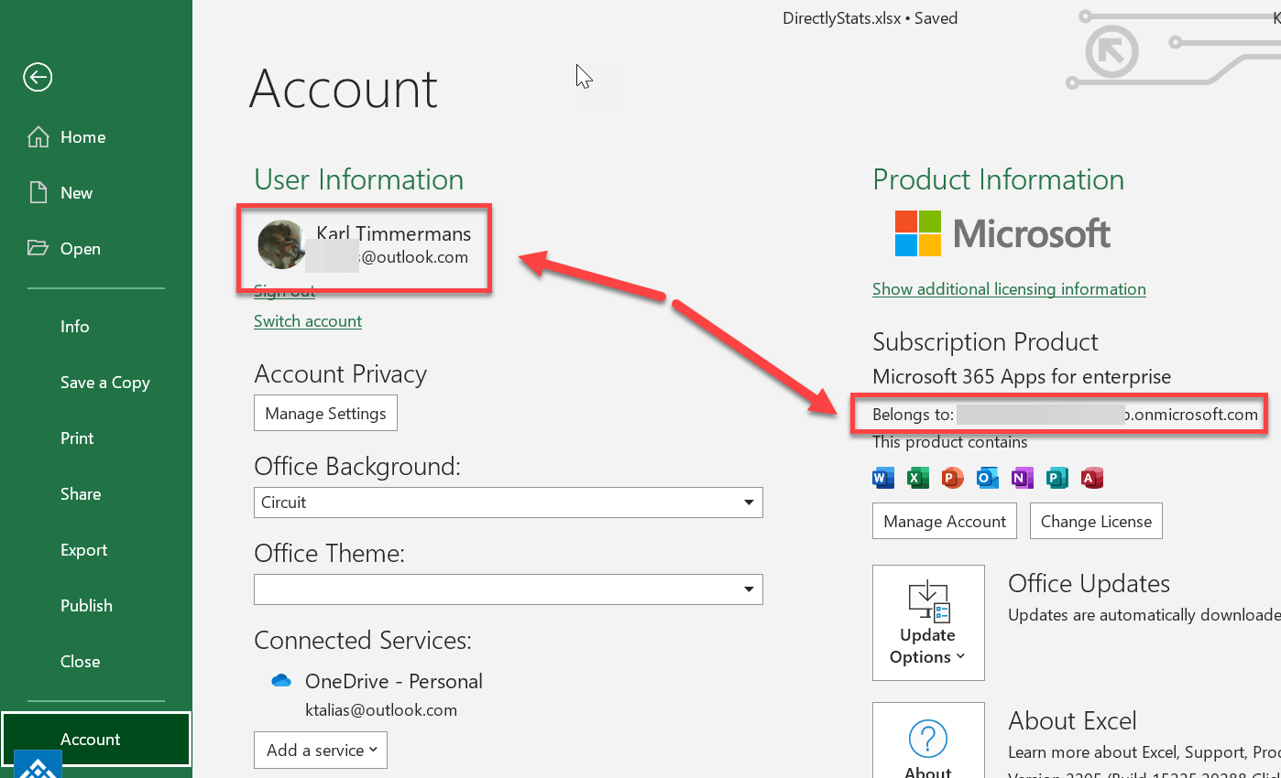
Task: Click the PowerPoint app icon
Action: point(953,478)
